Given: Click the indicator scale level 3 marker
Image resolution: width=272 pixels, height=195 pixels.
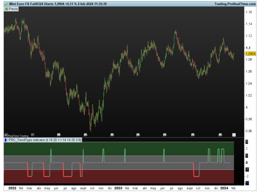Looking at the screenshot, I should [247, 142].
